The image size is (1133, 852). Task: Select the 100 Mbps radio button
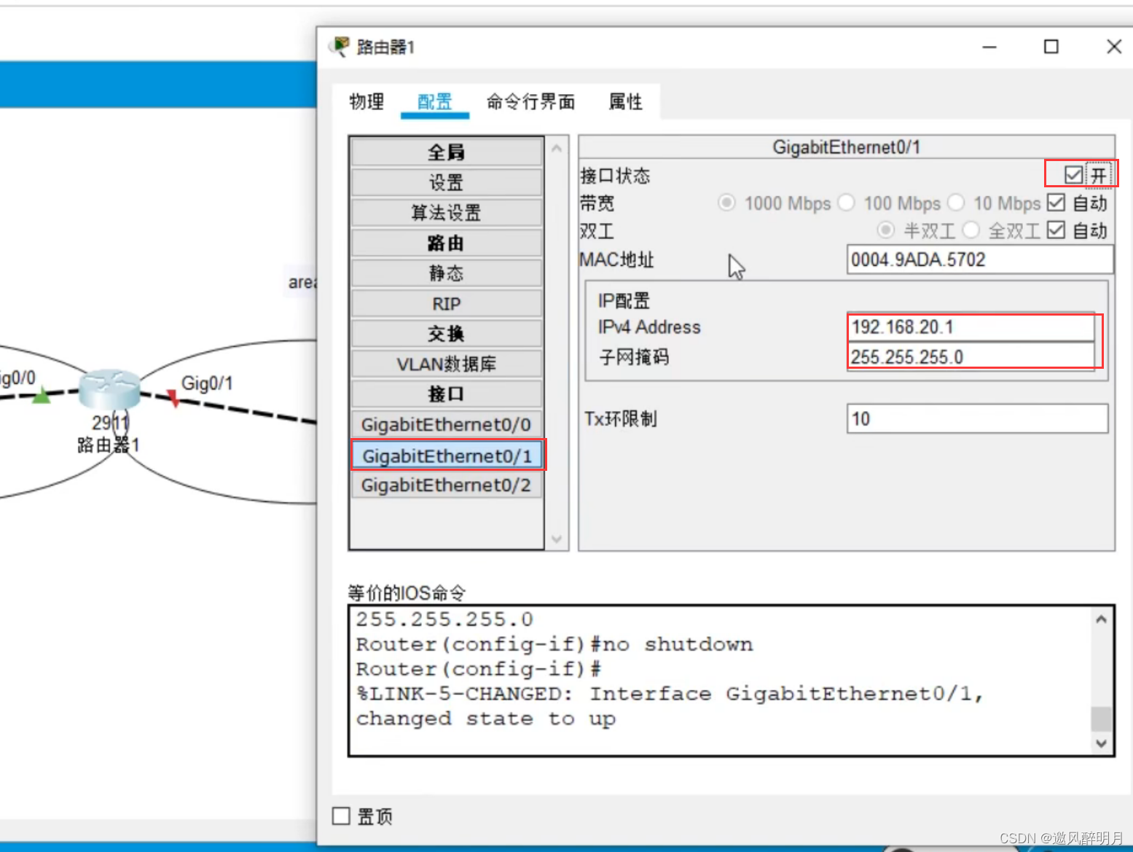[x=847, y=203]
